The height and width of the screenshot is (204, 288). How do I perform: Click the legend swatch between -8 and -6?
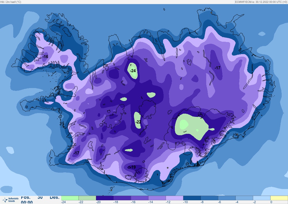(x=209, y=198)
